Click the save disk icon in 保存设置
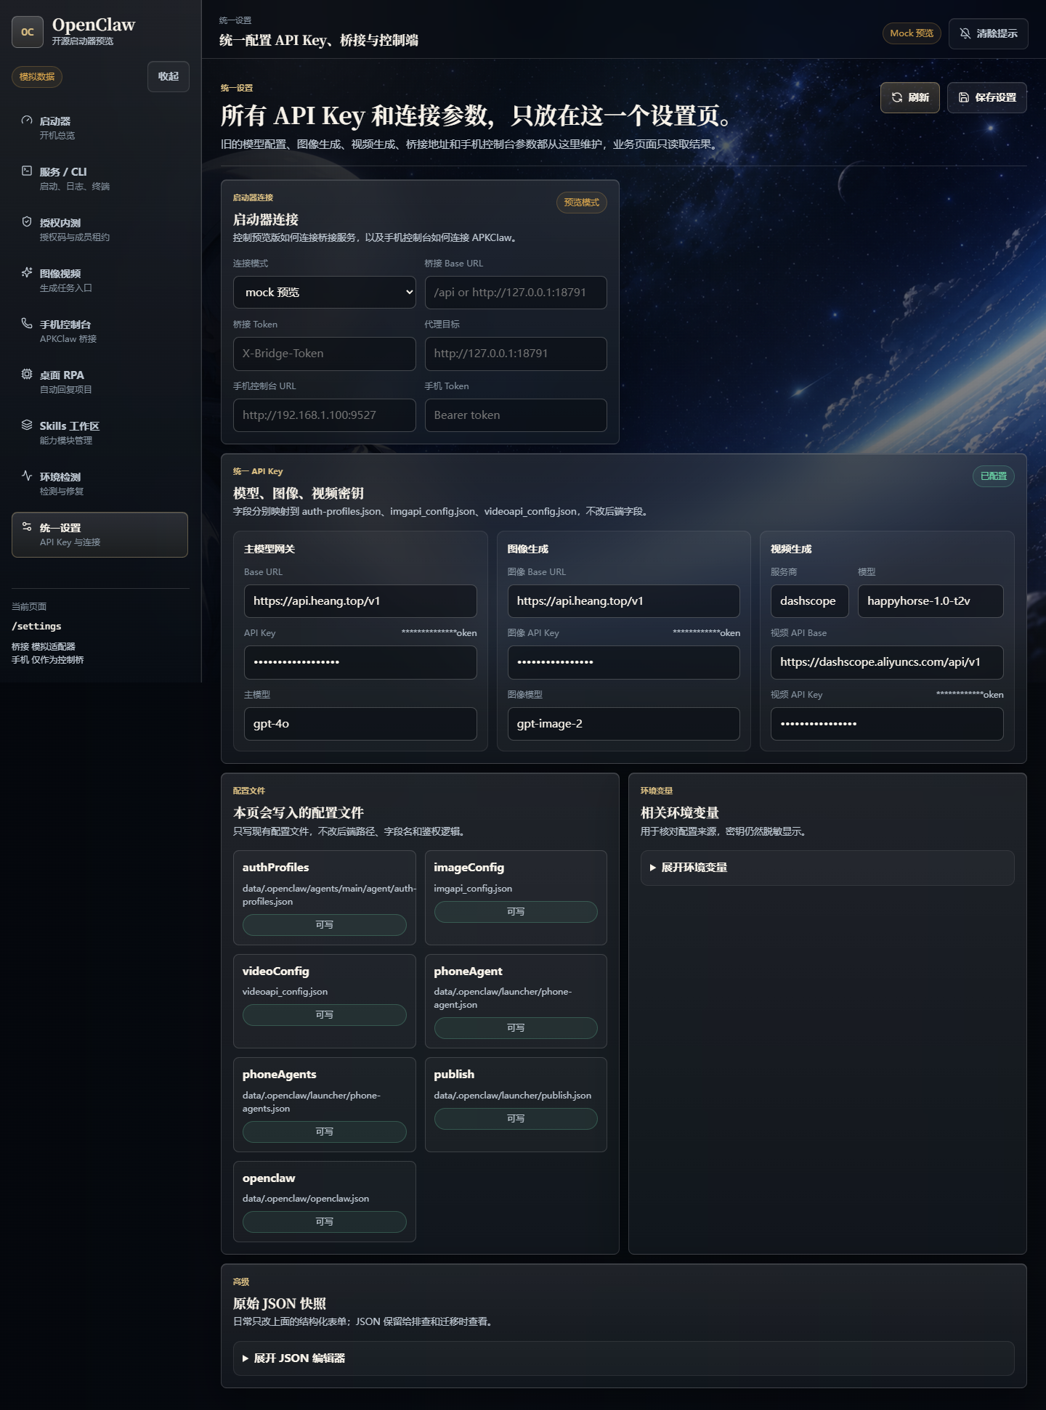1046x1410 pixels. point(964,97)
